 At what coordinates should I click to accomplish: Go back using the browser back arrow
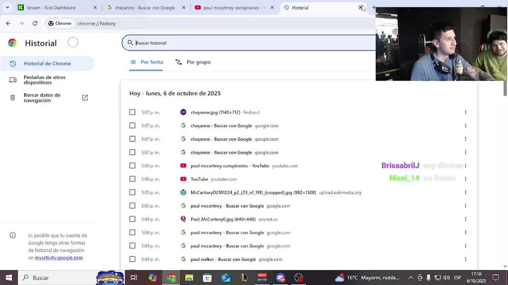pos(8,23)
